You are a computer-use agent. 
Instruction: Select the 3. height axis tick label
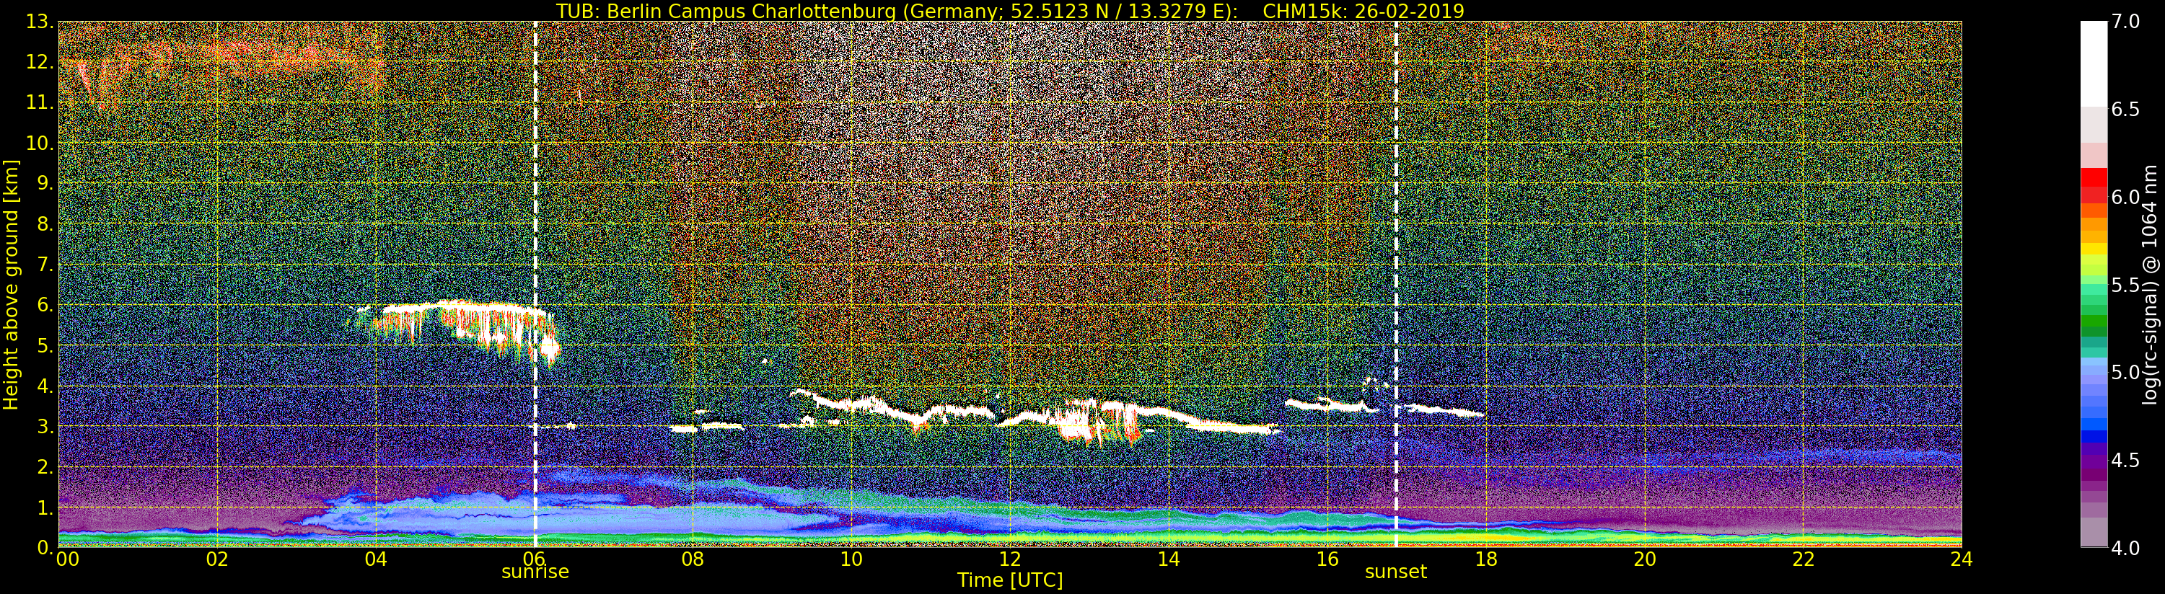45,427
